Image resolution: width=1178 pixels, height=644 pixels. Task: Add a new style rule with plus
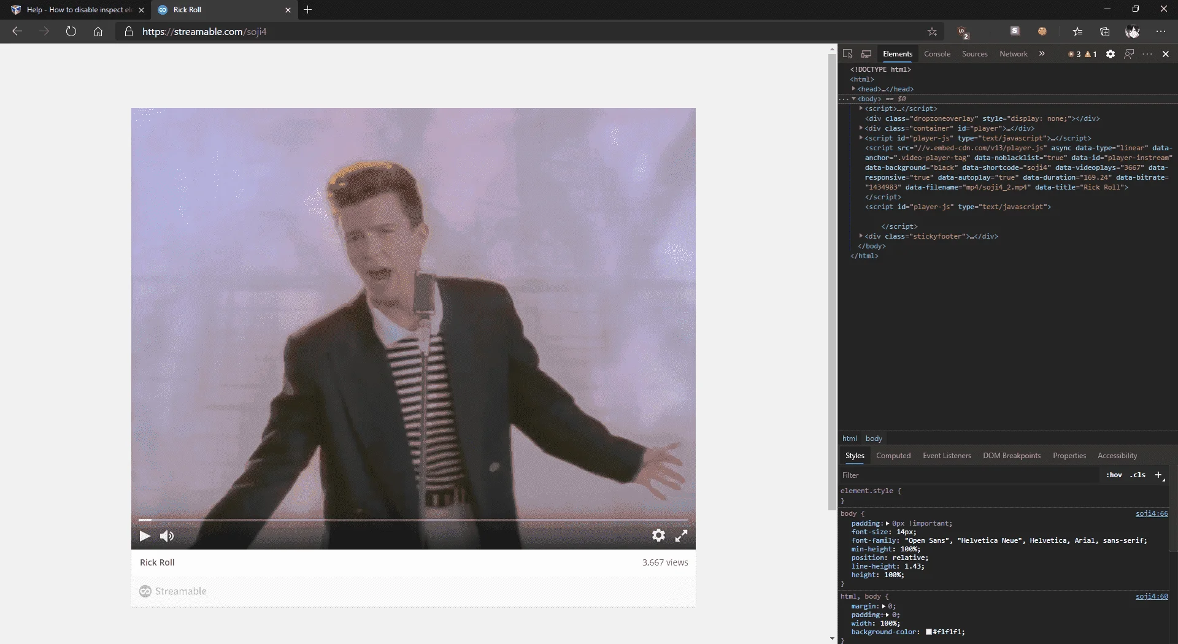click(x=1159, y=475)
